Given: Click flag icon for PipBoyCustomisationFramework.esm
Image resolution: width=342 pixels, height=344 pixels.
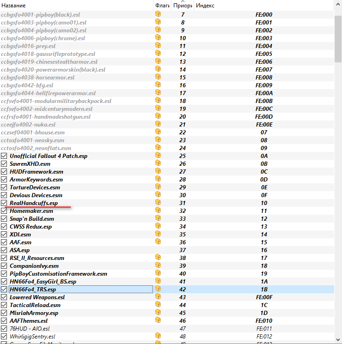Looking at the screenshot, I should (x=158, y=273).
